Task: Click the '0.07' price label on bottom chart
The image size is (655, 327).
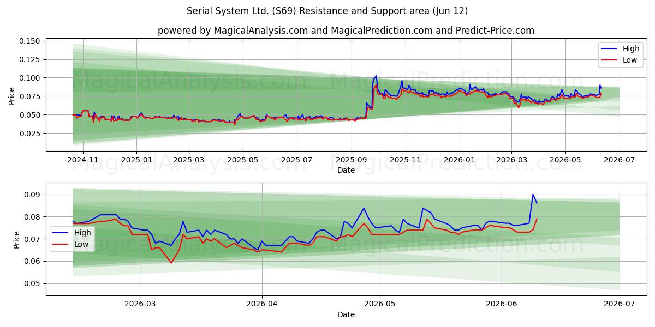Action: 33,239
